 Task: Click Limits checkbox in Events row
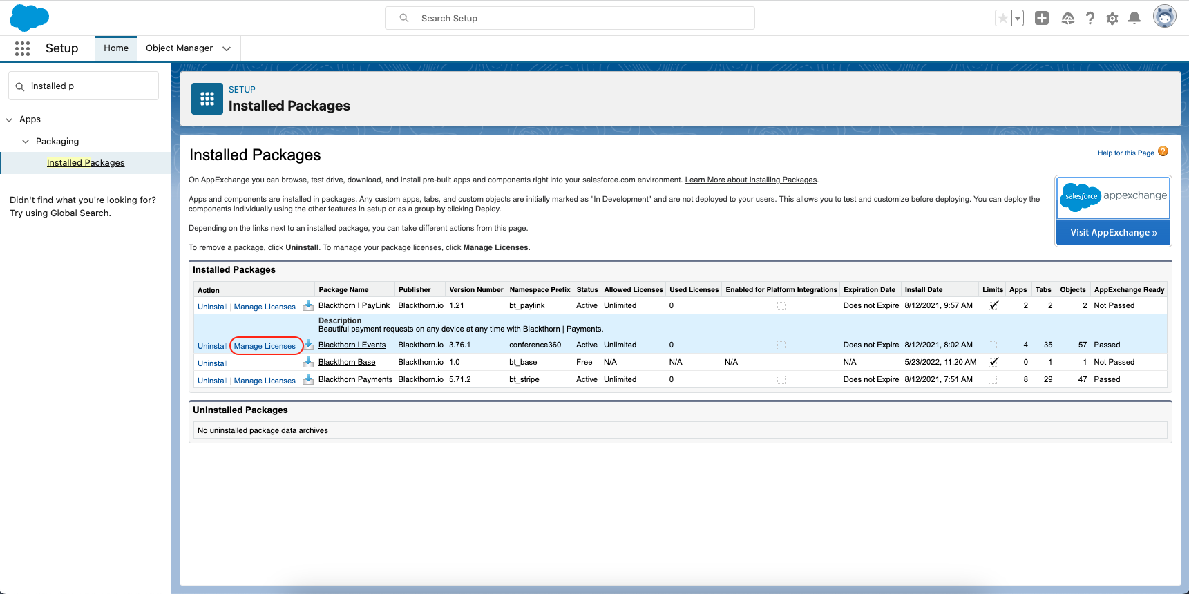[993, 345]
